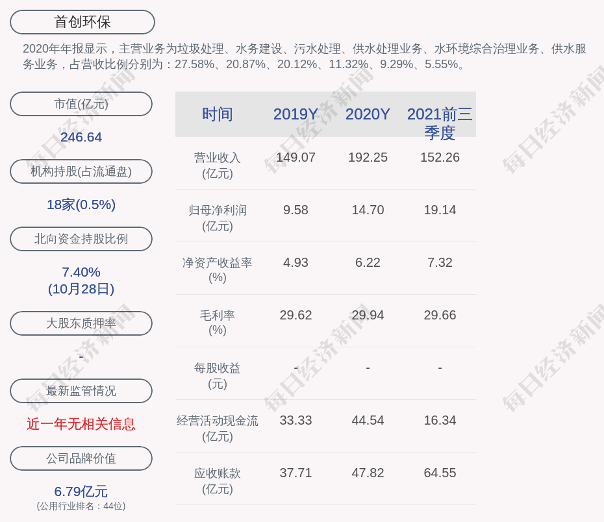604x522 pixels.
Task: Click the brand value 6.79亿元
Action: pyautogui.click(x=81, y=491)
